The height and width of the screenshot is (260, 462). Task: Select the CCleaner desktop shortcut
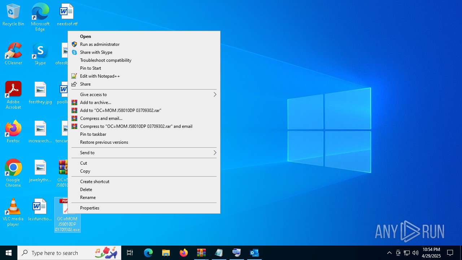[13, 54]
